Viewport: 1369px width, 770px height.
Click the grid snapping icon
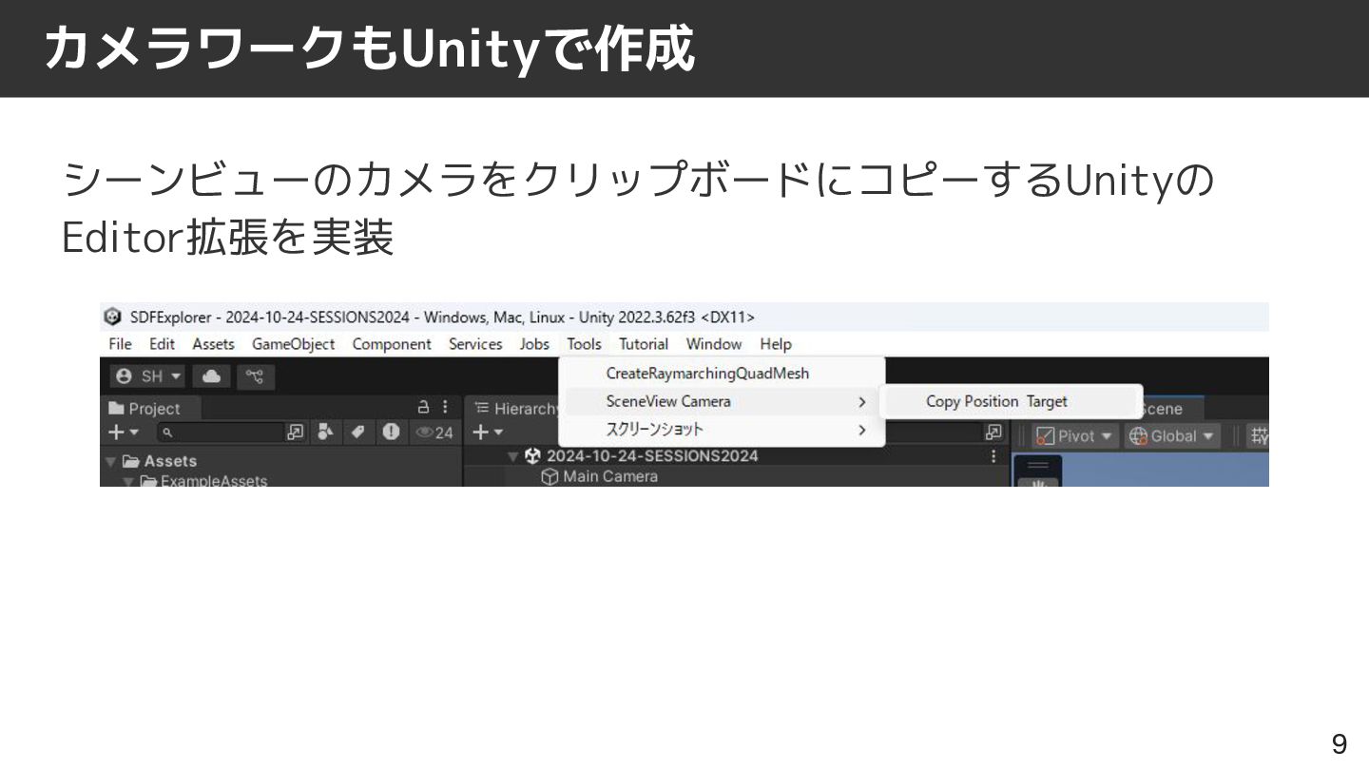tap(1259, 435)
